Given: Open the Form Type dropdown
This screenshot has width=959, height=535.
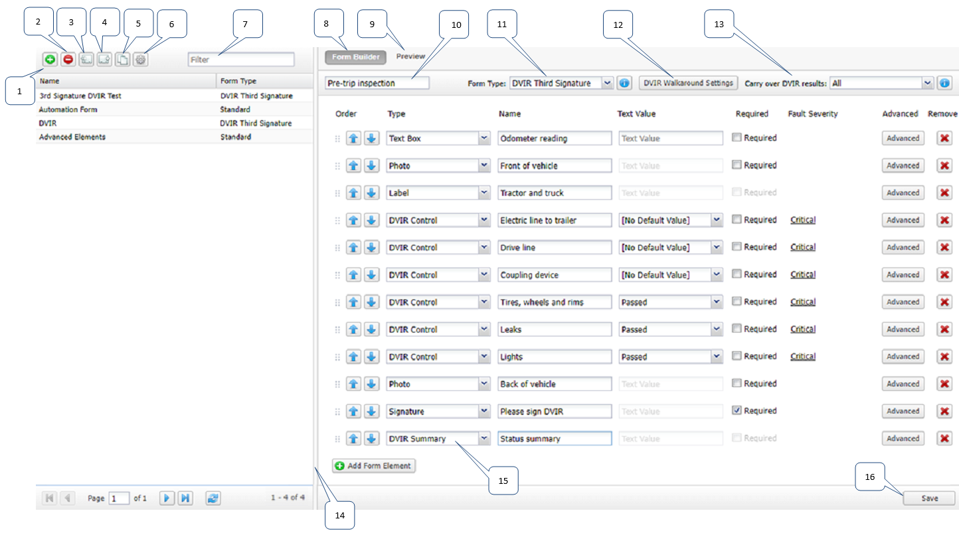Looking at the screenshot, I should pos(607,83).
